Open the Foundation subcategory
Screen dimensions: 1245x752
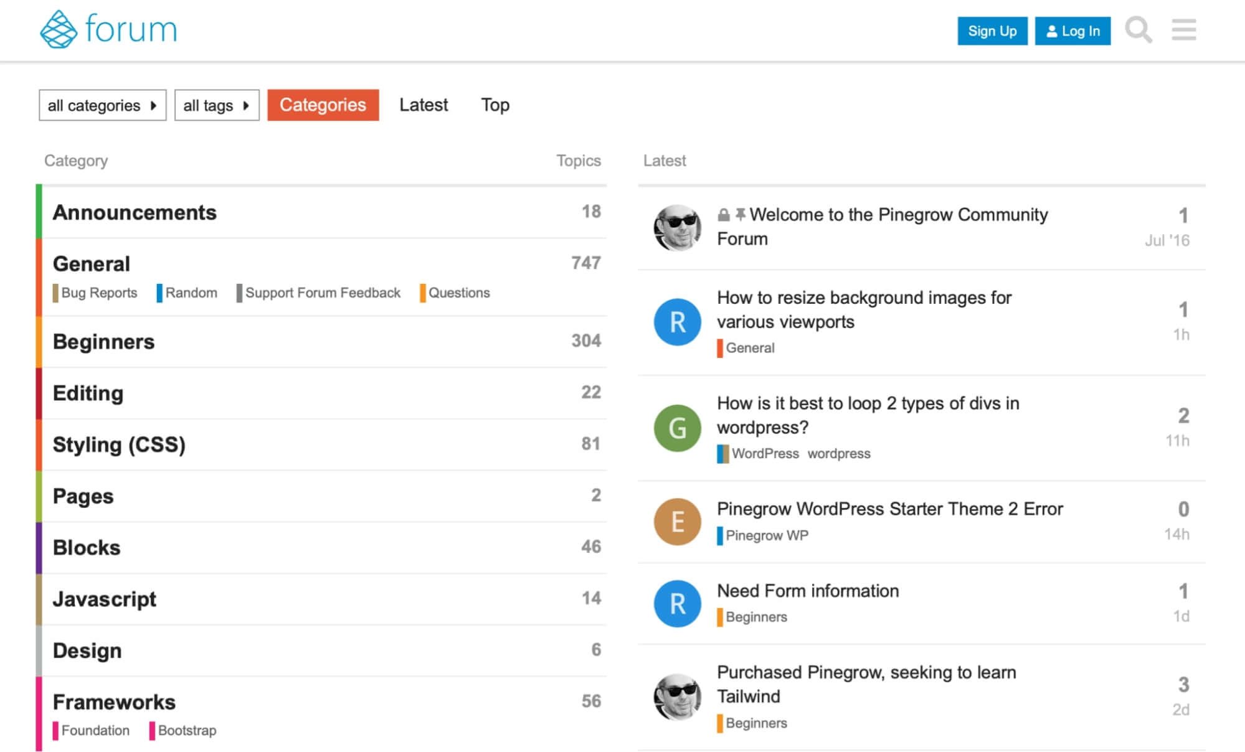(x=92, y=730)
